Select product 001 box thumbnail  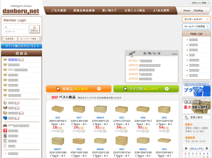[x=58, y=109]
